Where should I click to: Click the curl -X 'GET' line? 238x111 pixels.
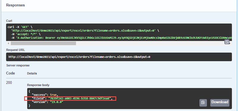coord(20,27)
